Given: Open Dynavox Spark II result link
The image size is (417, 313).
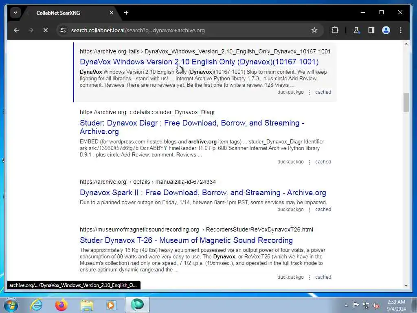Looking at the screenshot, I should pyautogui.click(x=203, y=192).
